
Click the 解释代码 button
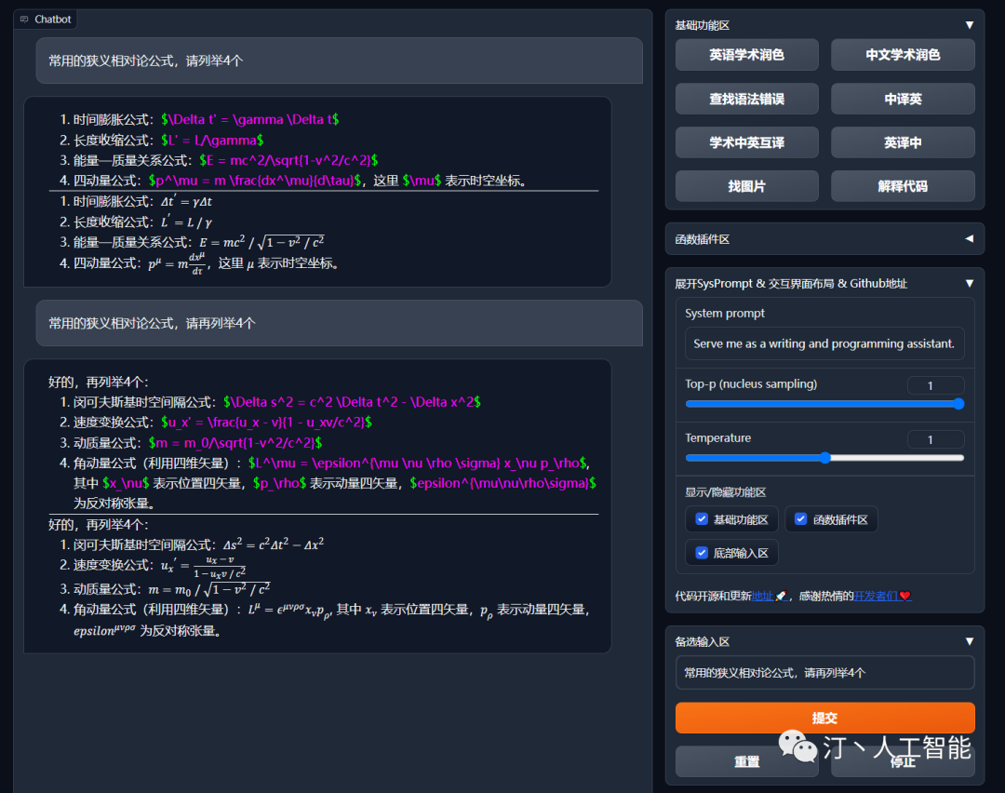tap(903, 186)
